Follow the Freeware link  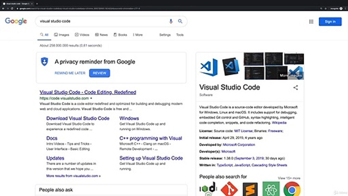click(275, 131)
